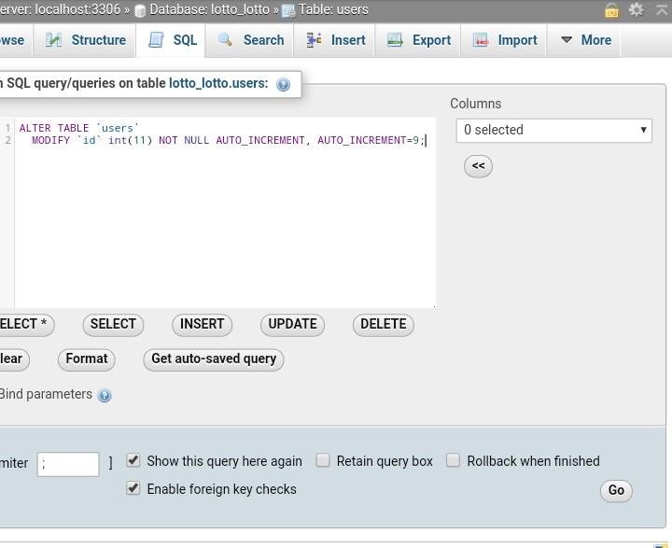Open SQL query help icon

click(283, 84)
